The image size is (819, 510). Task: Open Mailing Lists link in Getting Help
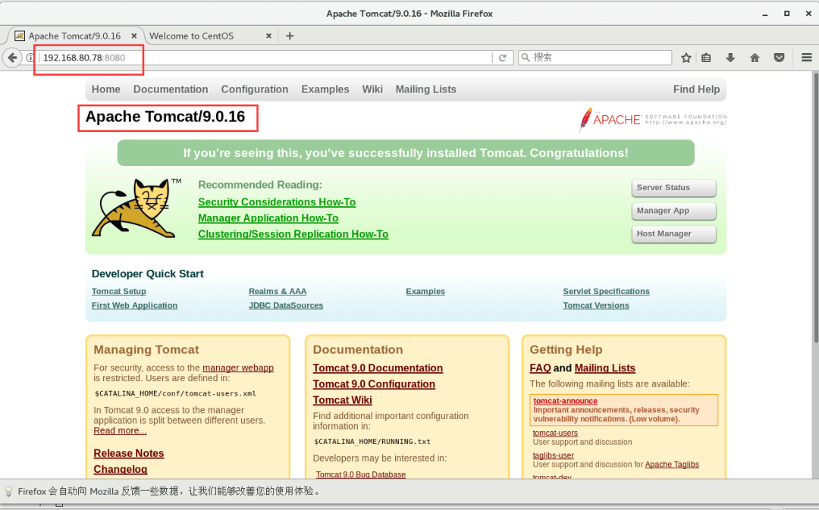tap(605, 368)
